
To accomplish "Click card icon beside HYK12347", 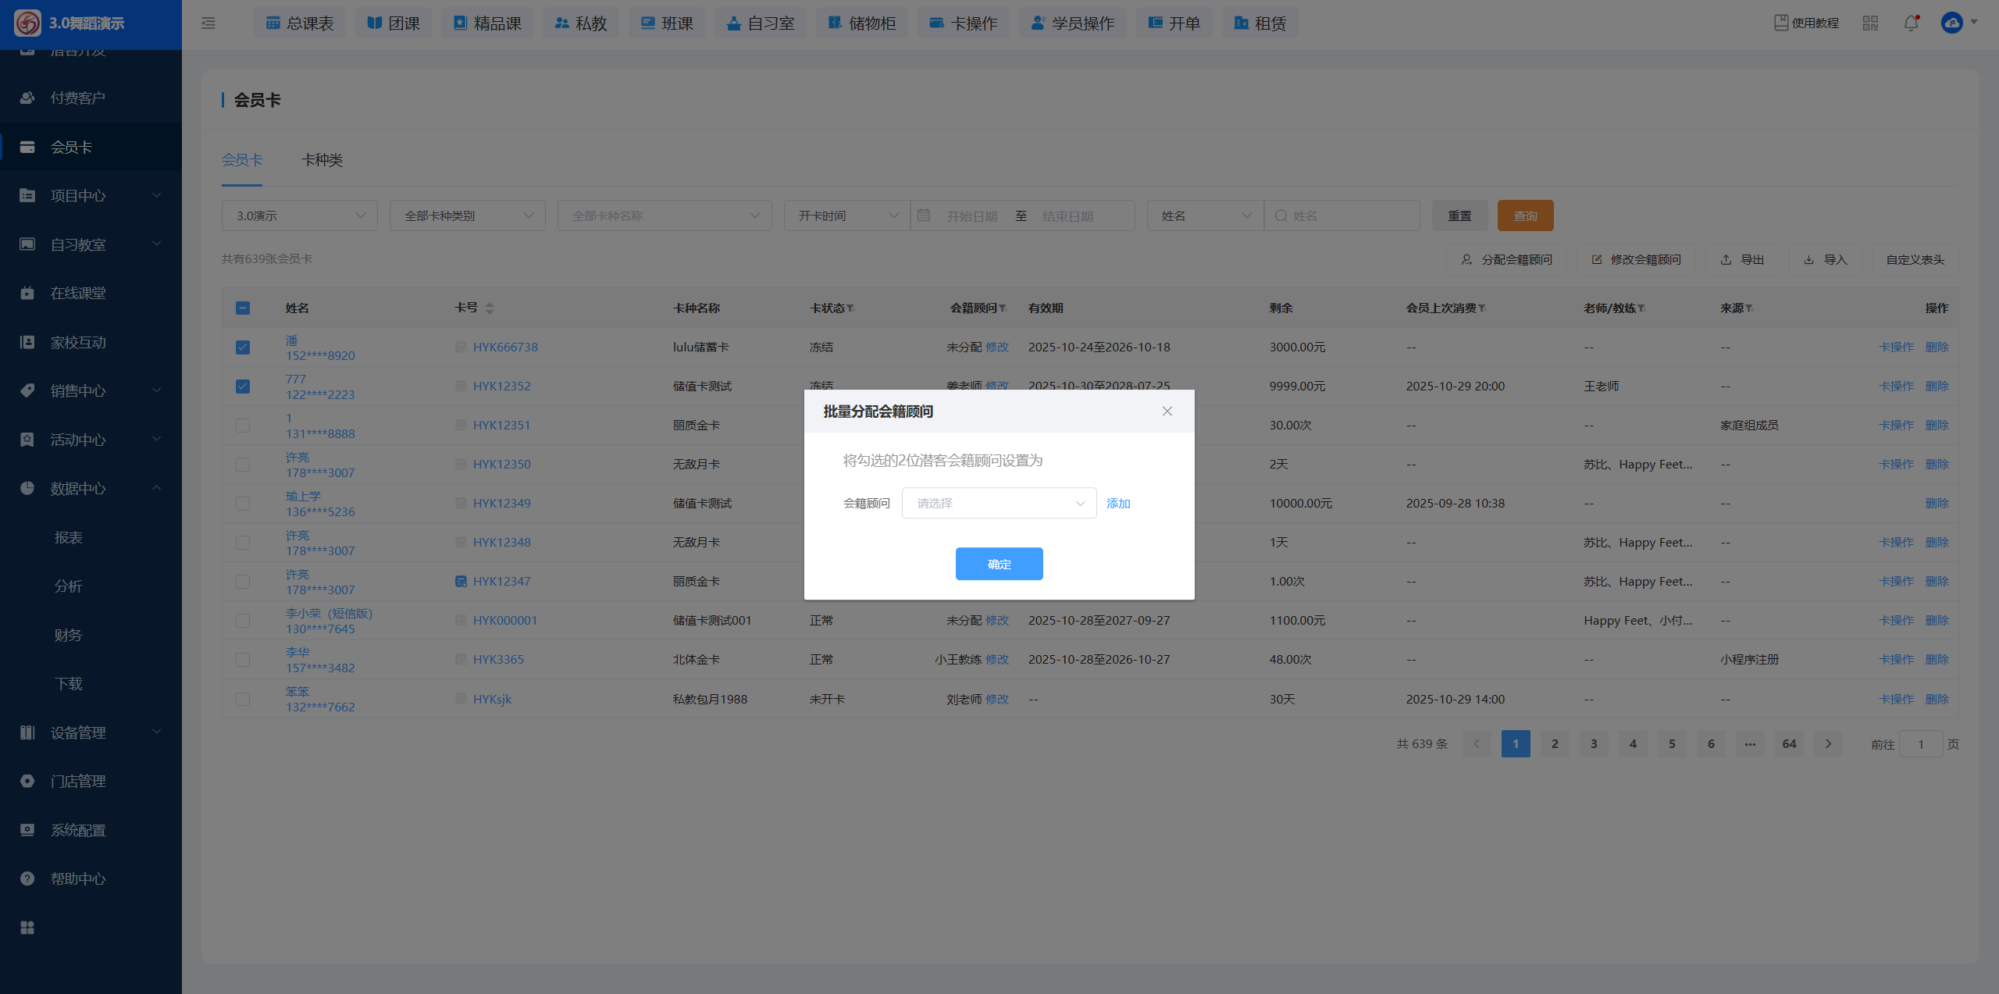I will (x=461, y=582).
